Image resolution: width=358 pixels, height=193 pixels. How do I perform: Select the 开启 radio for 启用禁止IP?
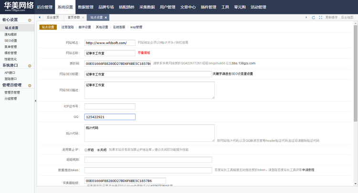click(86, 150)
